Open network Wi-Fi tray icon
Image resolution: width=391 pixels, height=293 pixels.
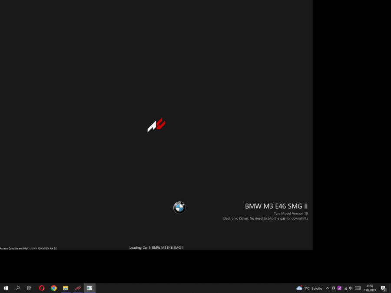[x=345, y=288]
